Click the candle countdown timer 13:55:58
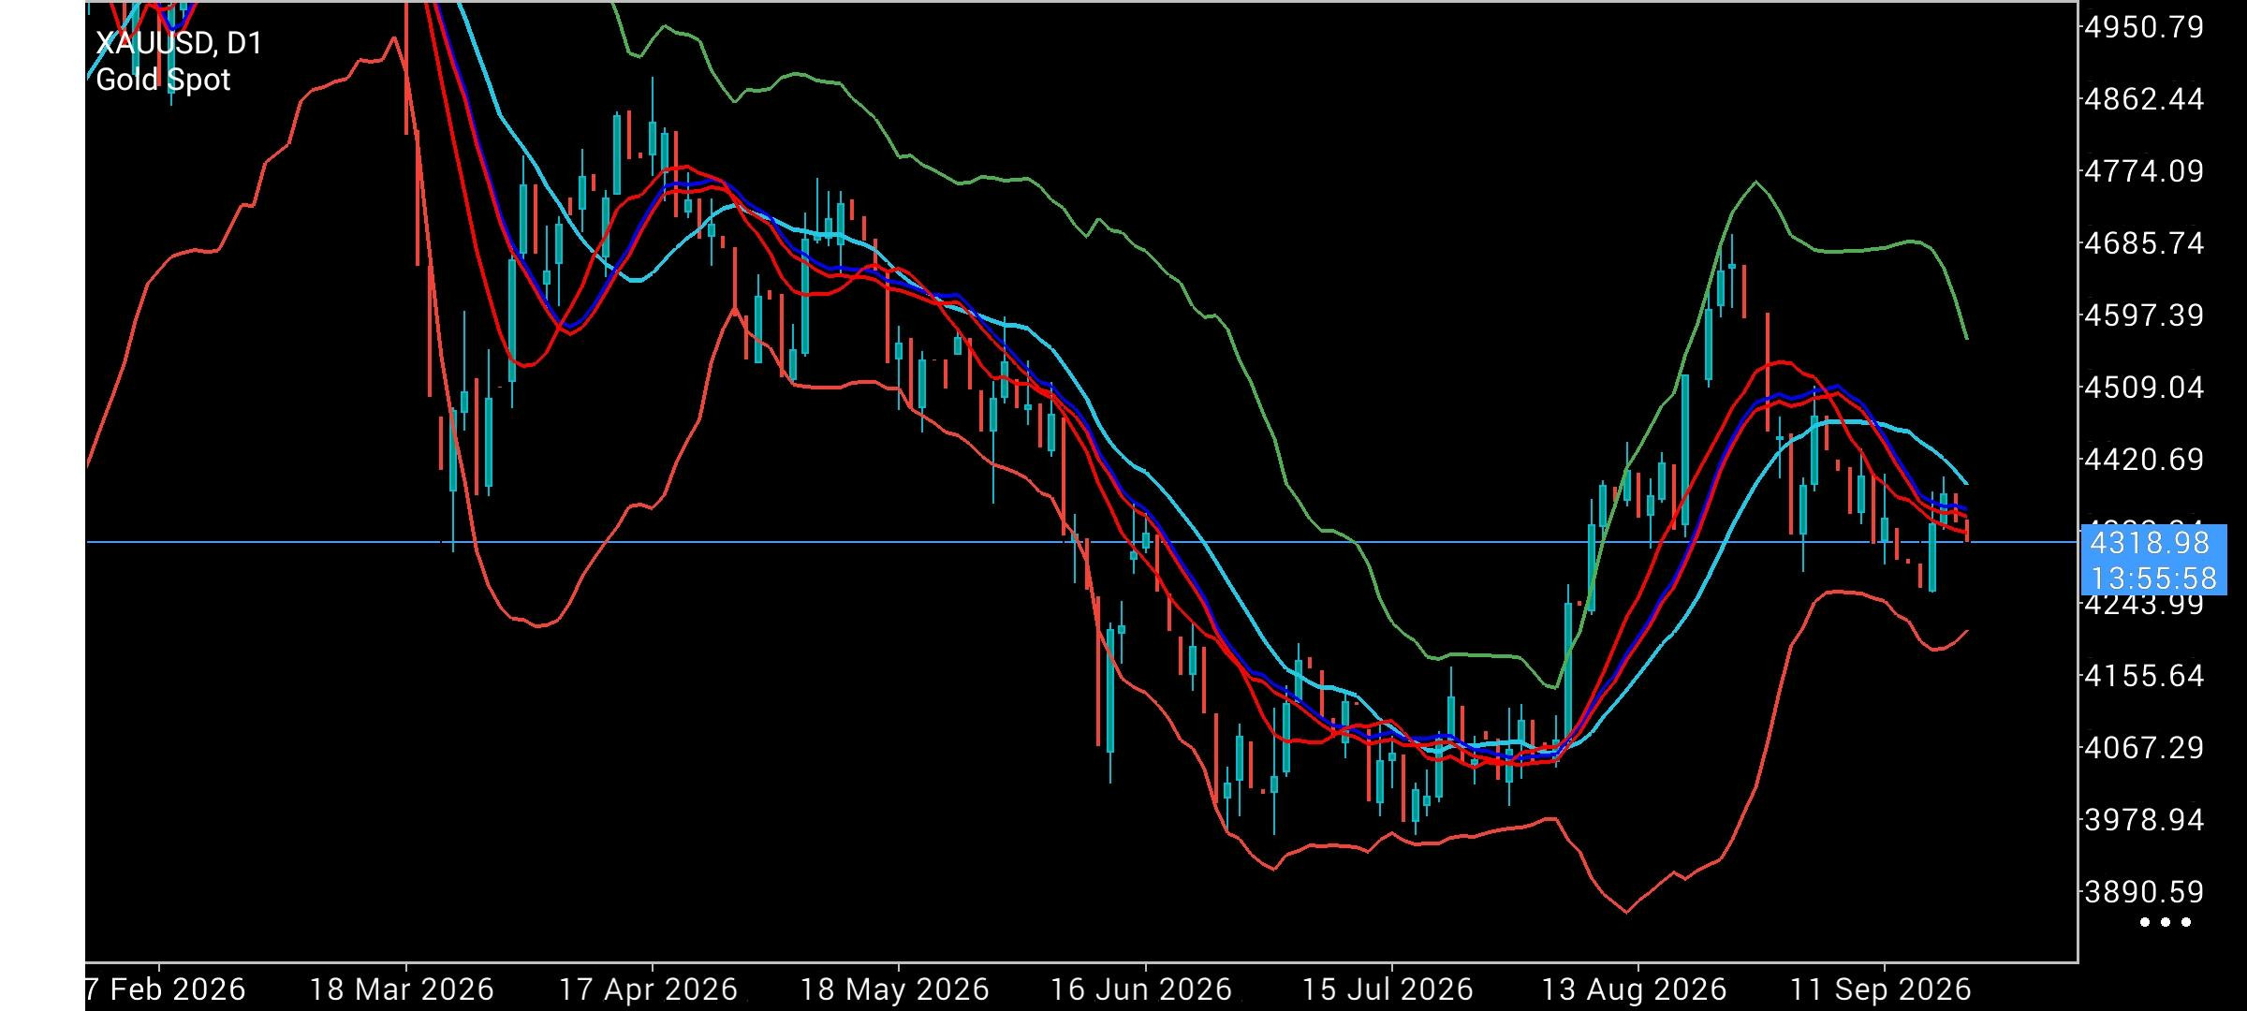 [2153, 578]
